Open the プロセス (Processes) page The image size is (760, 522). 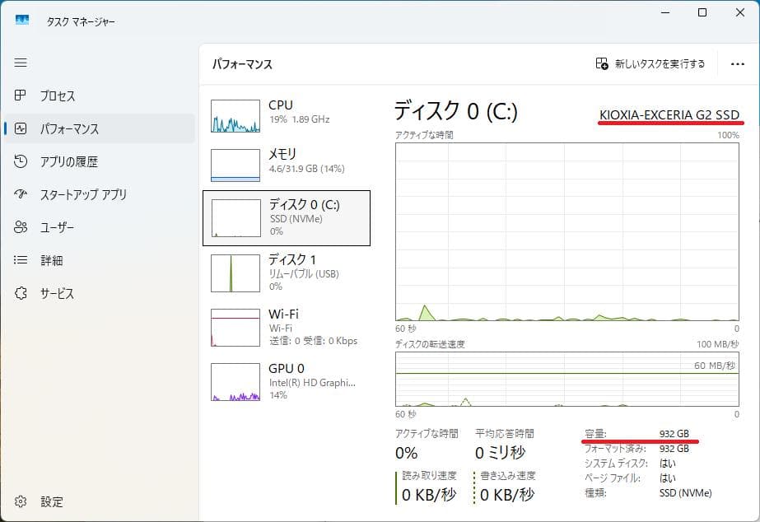[x=49, y=96]
